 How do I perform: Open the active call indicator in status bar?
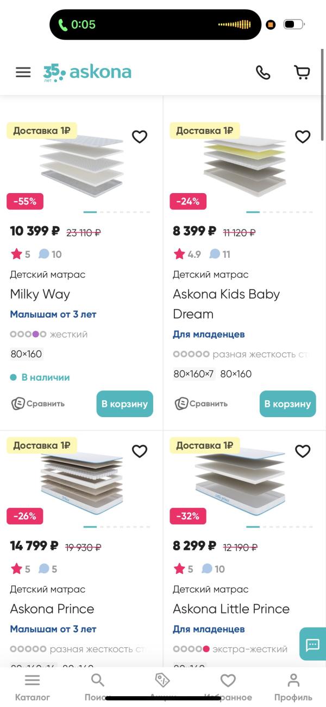(x=77, y=24)
